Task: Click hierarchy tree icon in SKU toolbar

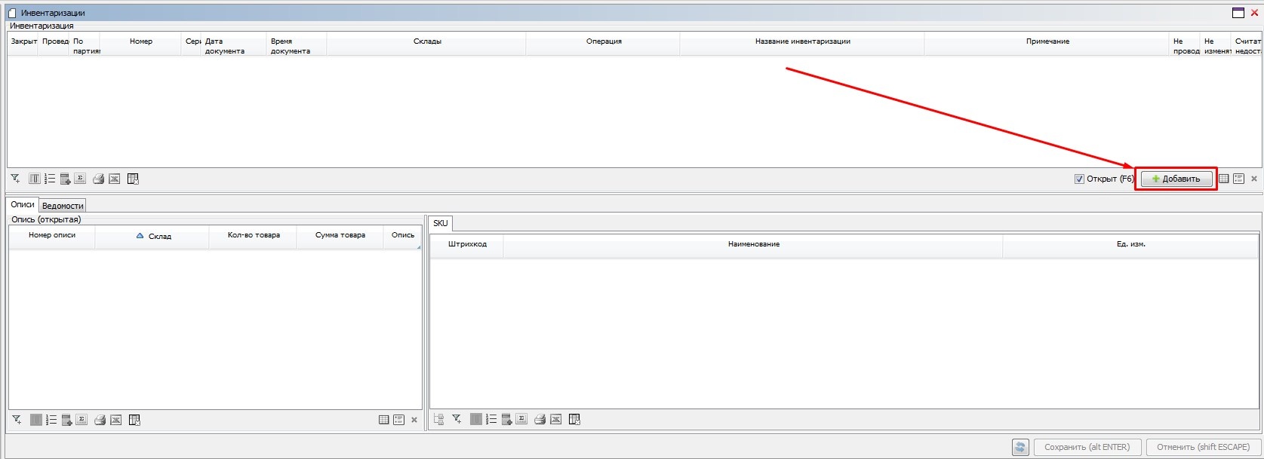Action: [x=438, y=420]
